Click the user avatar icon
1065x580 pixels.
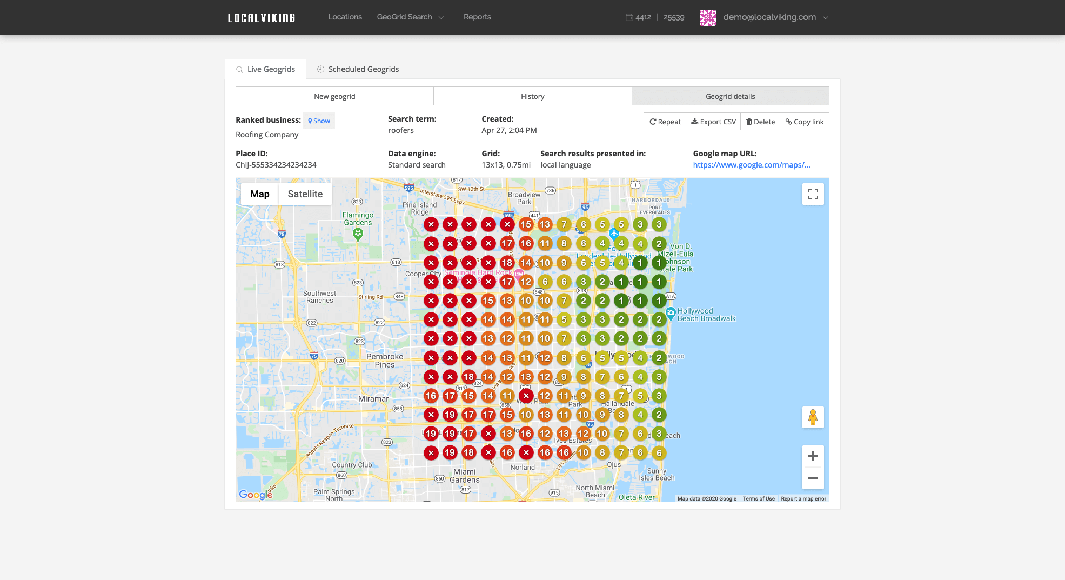click(707, 17)
